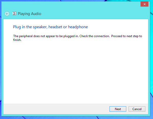
Task: Cancel the Playing Audio troubleshooter
Action: [x=137, y=109]
